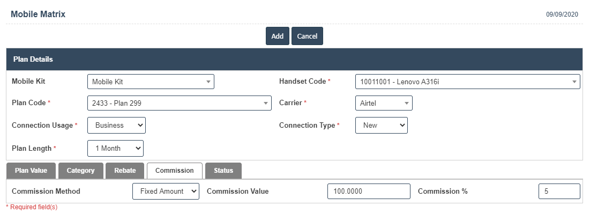This screenshot has height=220, width=590.
Task: Change the Carrier from Airtel
Action: click(x=383, y=103)
